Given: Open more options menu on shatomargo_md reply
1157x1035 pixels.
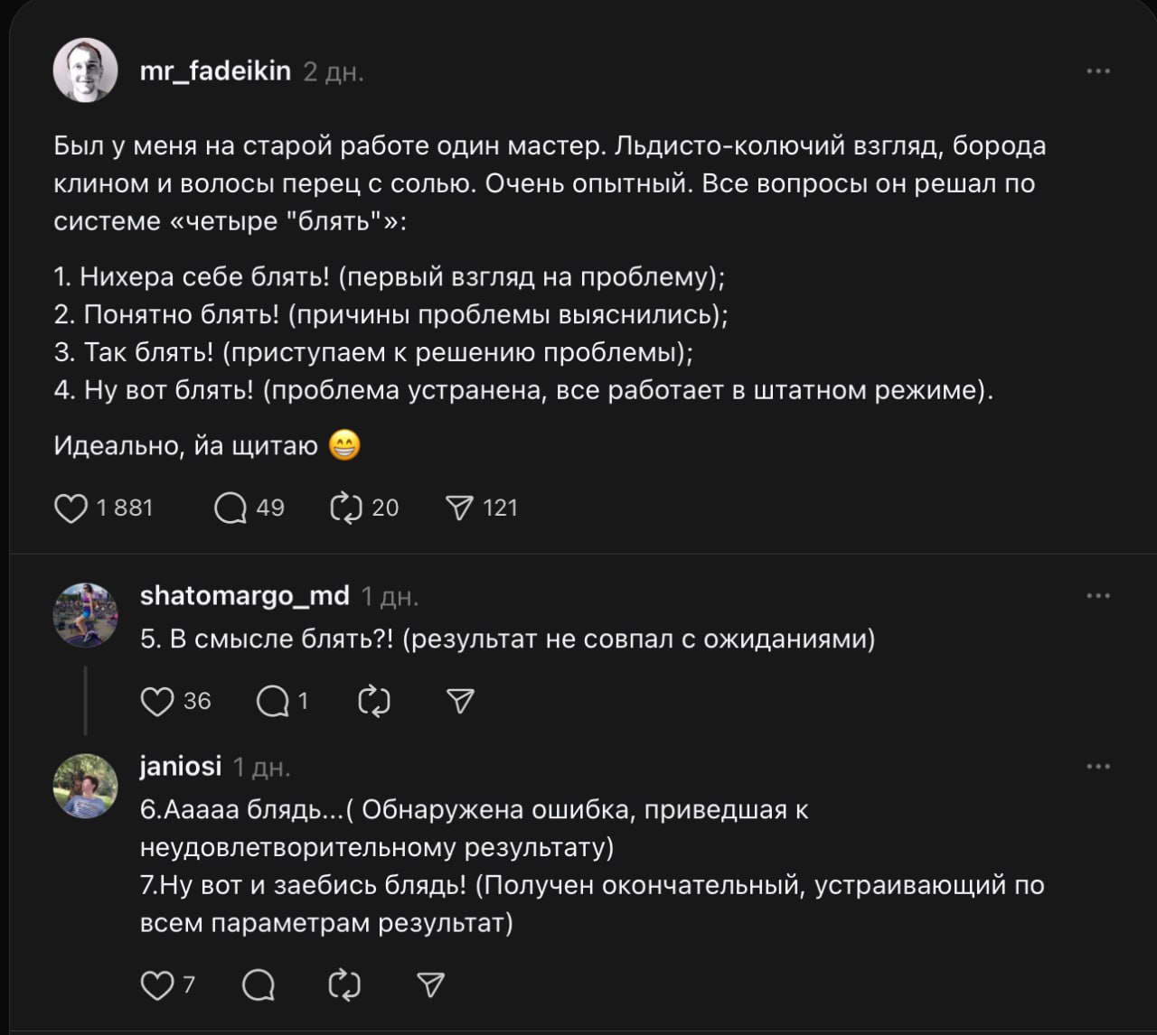Looking at the screenshot, I should tap(1098, 596).
